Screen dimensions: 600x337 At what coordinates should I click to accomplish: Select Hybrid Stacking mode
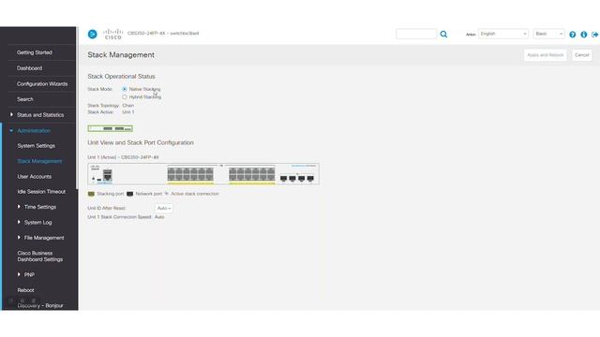(x=125, y=97)
